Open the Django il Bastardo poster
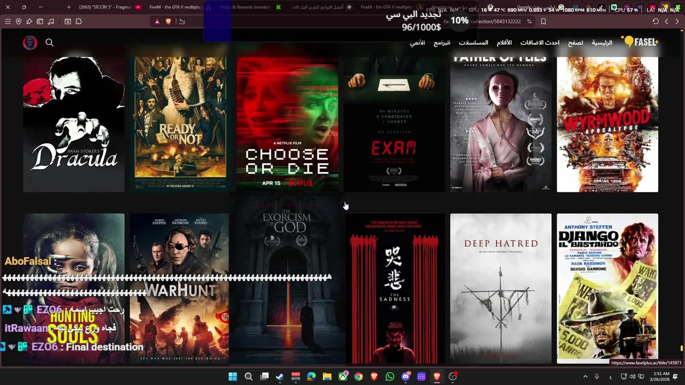 607,289
